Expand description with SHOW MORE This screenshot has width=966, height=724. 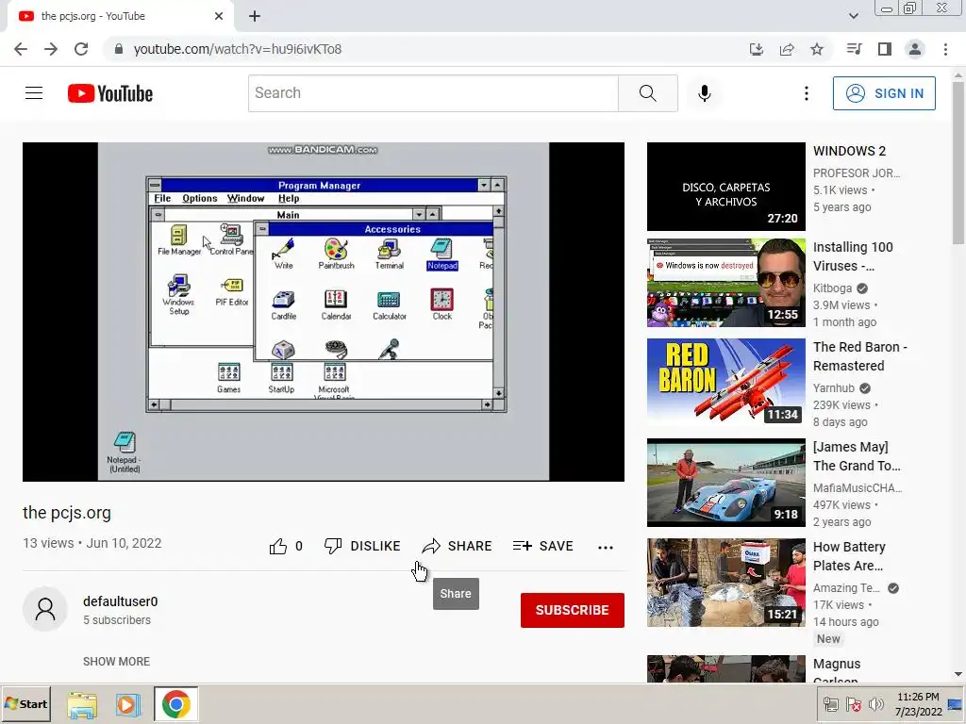click(x=116, y=661)
